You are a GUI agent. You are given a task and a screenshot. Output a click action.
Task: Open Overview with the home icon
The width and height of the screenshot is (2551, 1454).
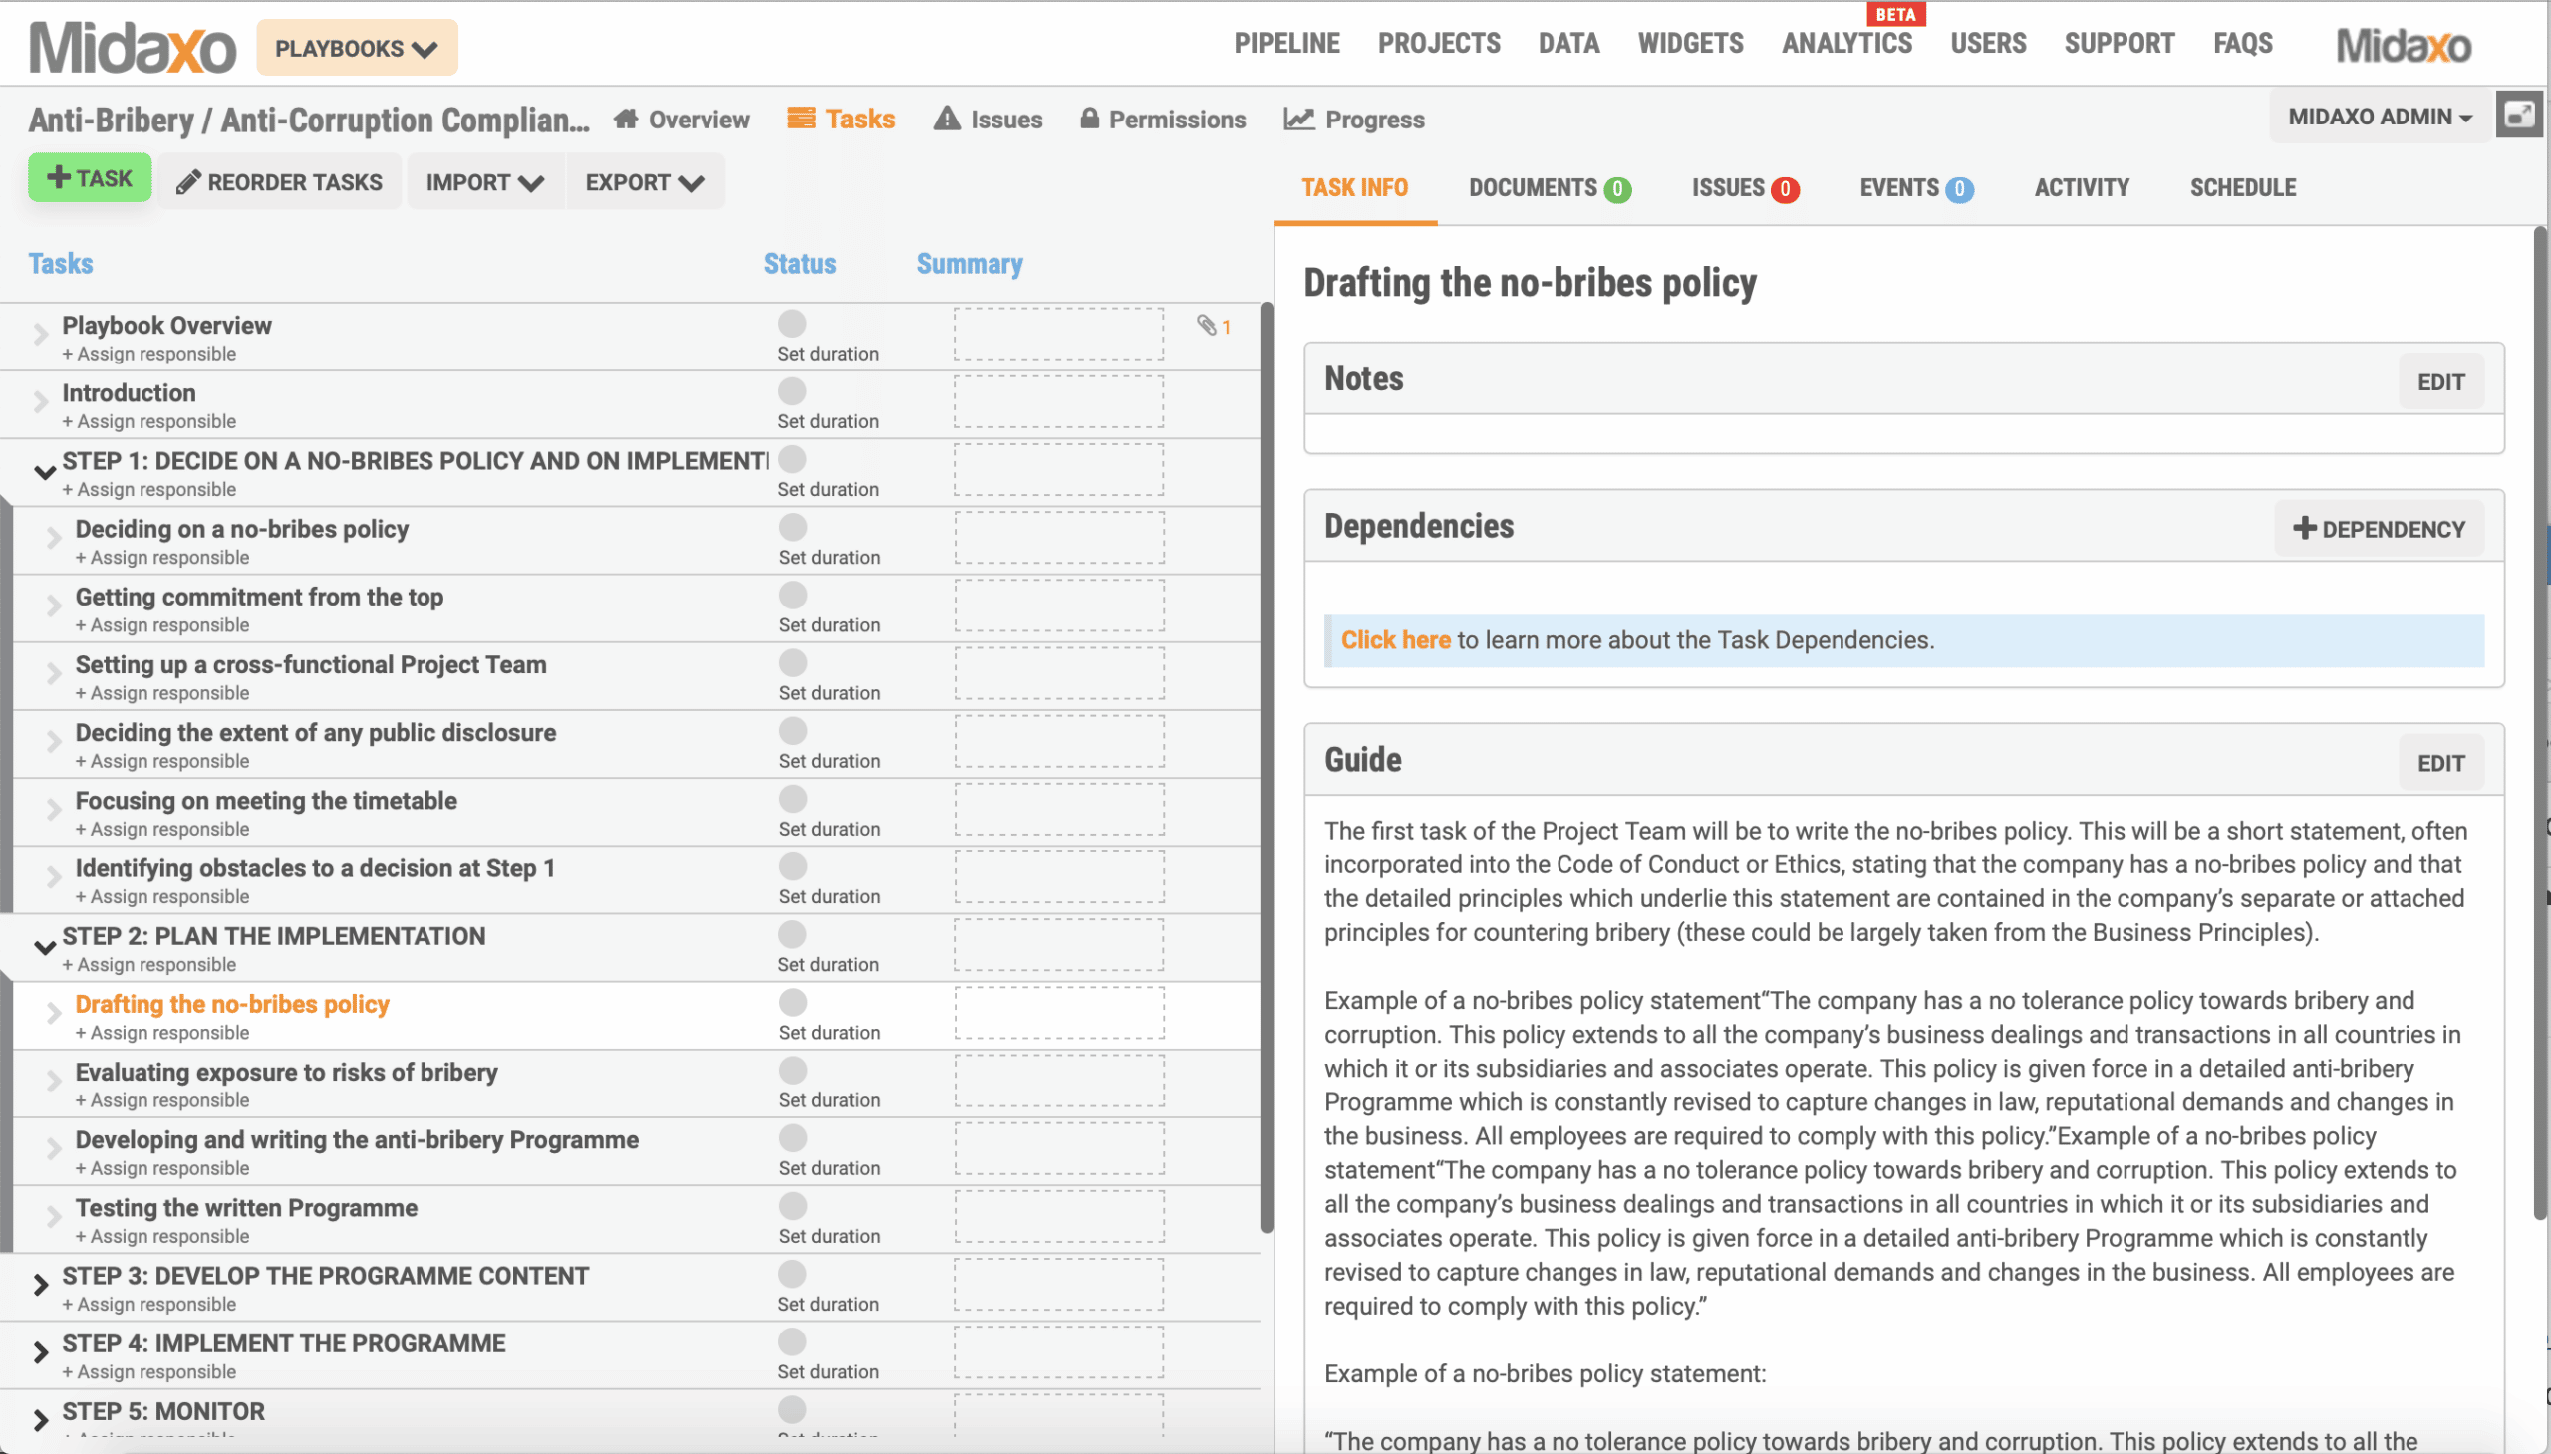point(682,119)
